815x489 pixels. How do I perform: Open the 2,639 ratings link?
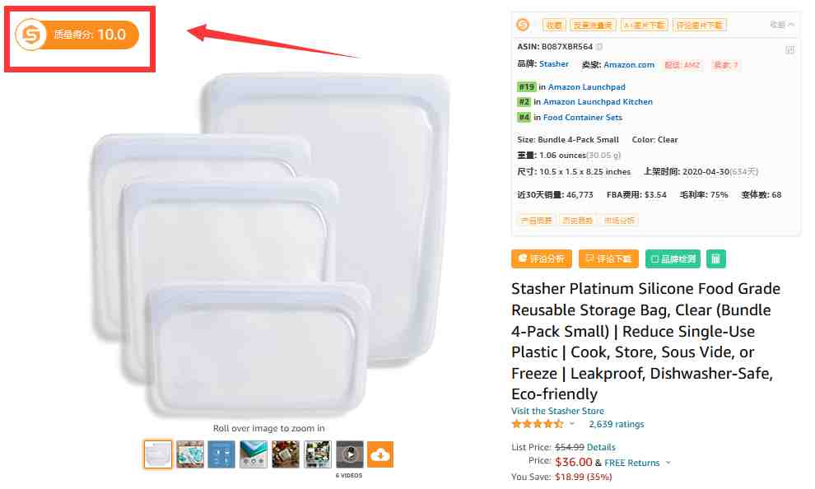617,424
